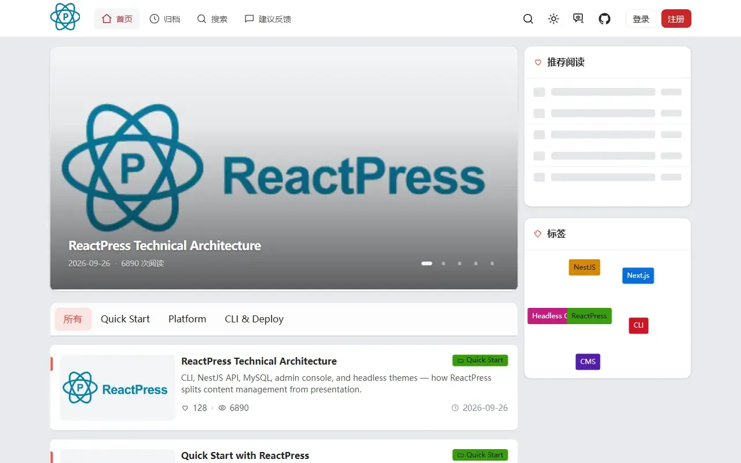
Task: Jump to the fourth carousel slide dot
Action: (x=476, y=263)
